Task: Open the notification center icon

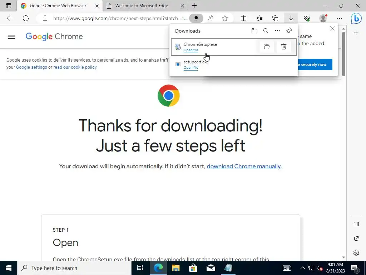Action: pyautogui.click(x=354, y=268)
